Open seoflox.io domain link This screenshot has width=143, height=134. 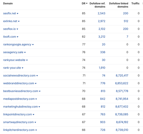tap(9, 29)
